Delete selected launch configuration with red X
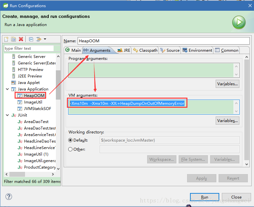254x207 pixels. coord(21,39)
